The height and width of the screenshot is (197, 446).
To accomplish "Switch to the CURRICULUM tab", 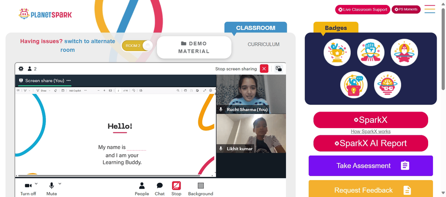I will pos(264,44).
